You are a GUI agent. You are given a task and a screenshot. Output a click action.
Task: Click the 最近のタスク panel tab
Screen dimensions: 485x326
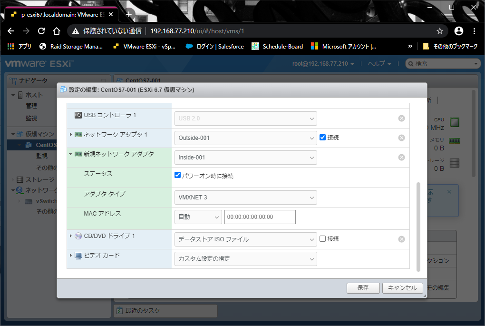coord(166,310)
